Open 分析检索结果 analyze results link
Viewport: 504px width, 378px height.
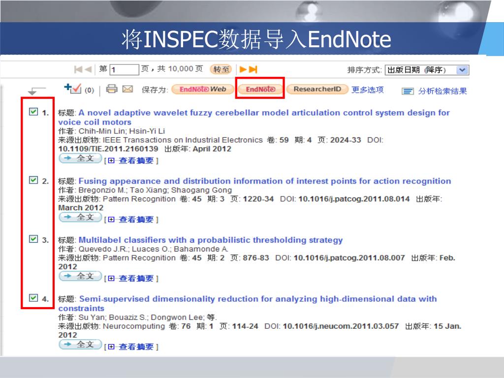[442, 91]
